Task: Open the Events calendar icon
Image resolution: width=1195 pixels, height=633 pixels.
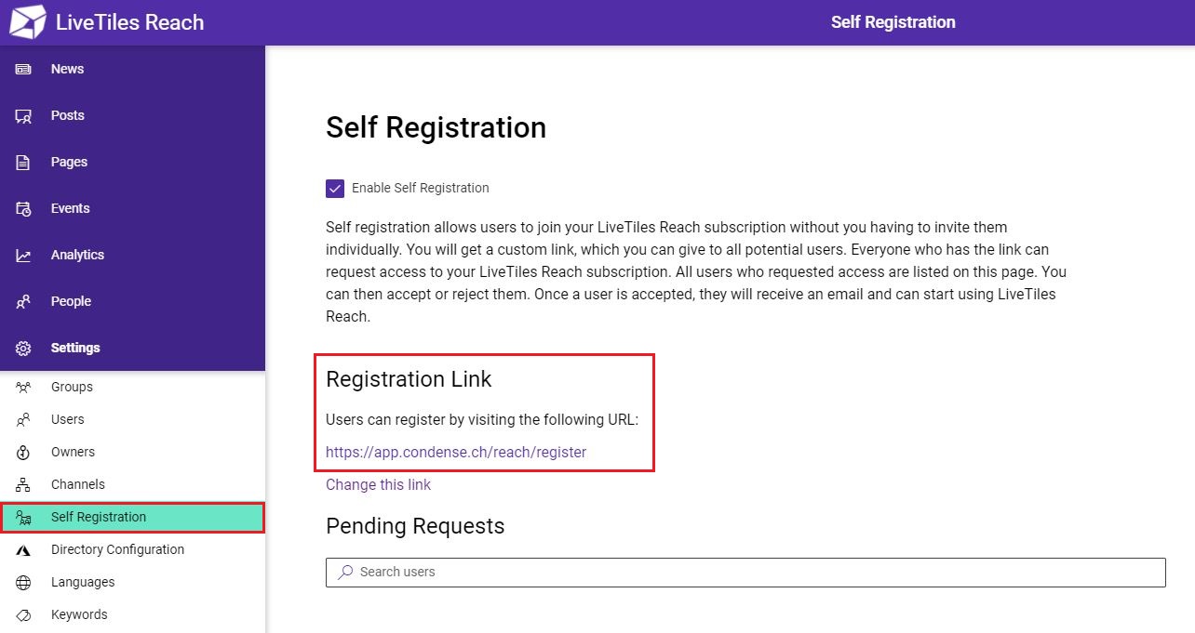Action: click(x=23, y=209)
